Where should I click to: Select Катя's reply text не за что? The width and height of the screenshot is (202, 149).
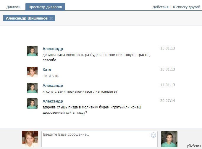point(51,76)
